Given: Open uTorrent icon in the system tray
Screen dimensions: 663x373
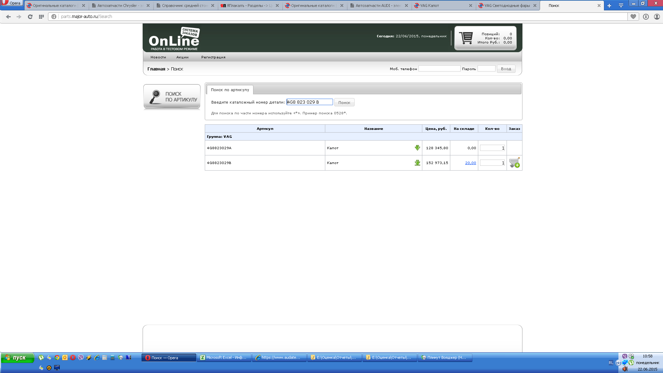Looking at the screenshot, I should 631,363.
